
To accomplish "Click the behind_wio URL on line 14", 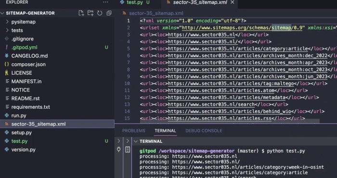I will [x=229, y=111].
